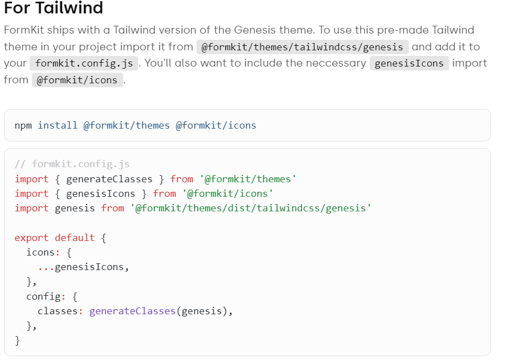The height and width of the screenshot is (364, 505).
Task: Click the genesisIcons inline code chip
Action: pyautogui.click(x=409, y=63)
